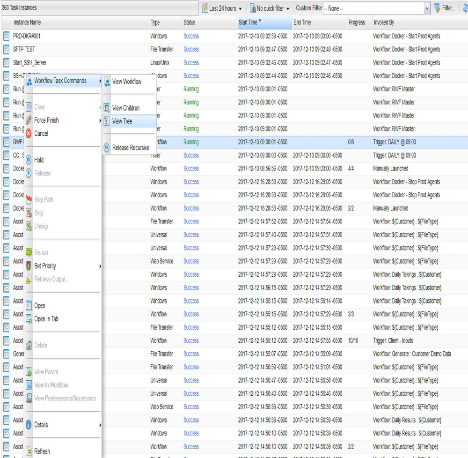The image size is (468, 458).
Task: Click the Invoked By column header
Action: 384,22
